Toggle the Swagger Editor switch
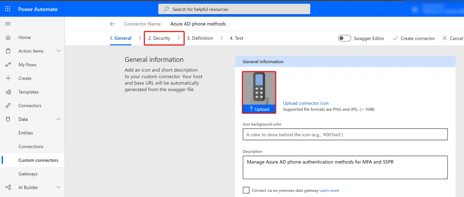 click(345, 38)
